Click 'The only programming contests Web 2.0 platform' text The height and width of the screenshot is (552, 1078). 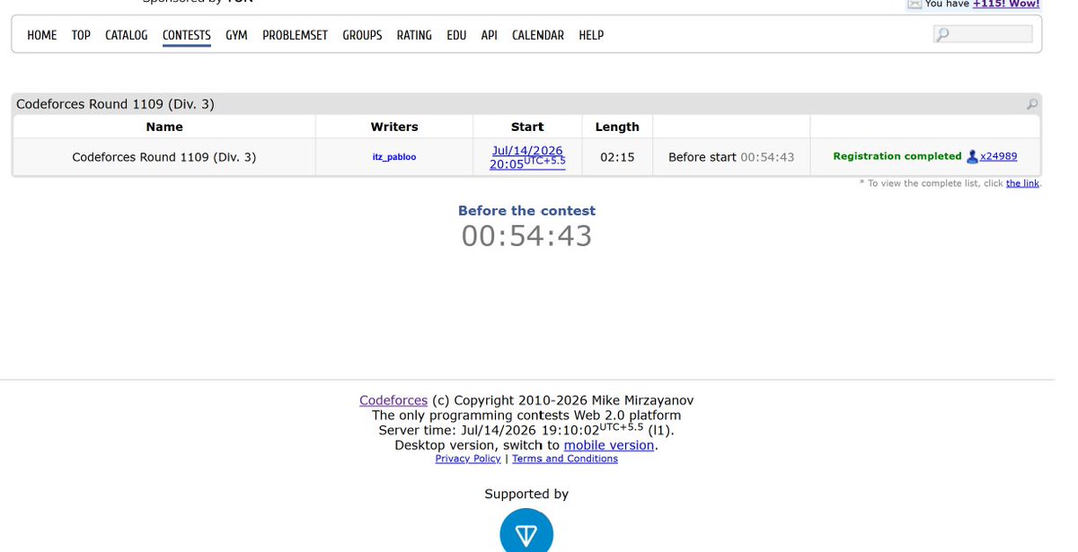(526, 416)
